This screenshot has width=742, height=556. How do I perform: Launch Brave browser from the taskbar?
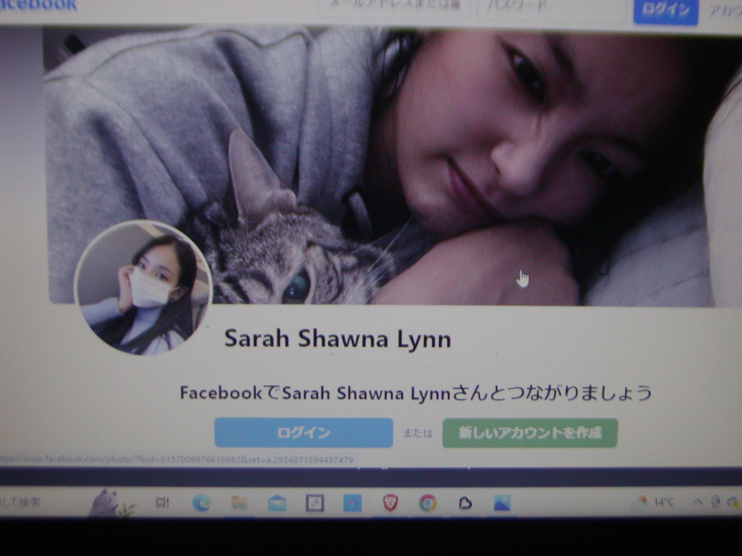tap(390, 503)
